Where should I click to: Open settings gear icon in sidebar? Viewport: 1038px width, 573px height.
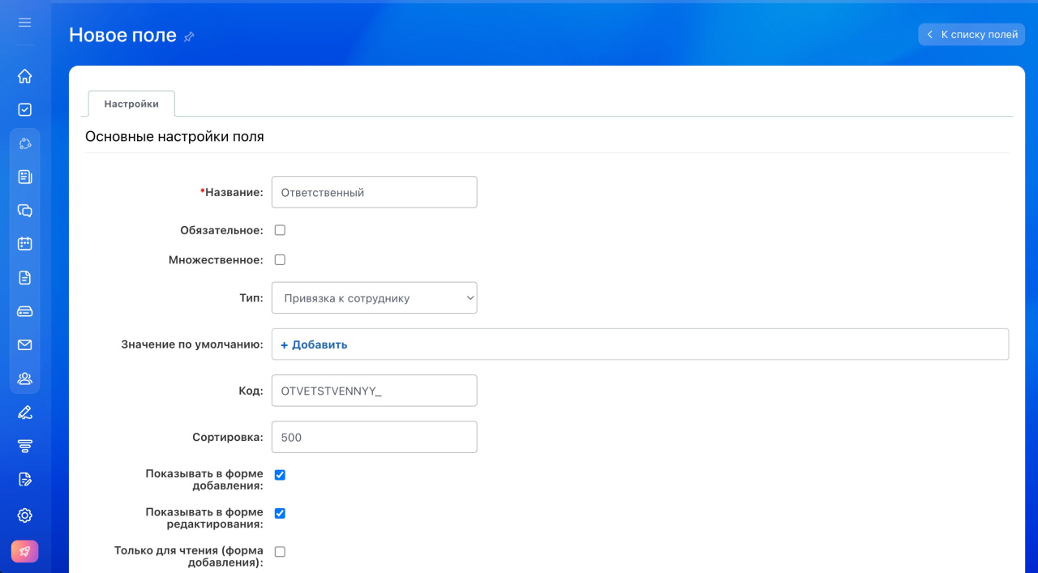pyautogui.click(x=24, y=515)
